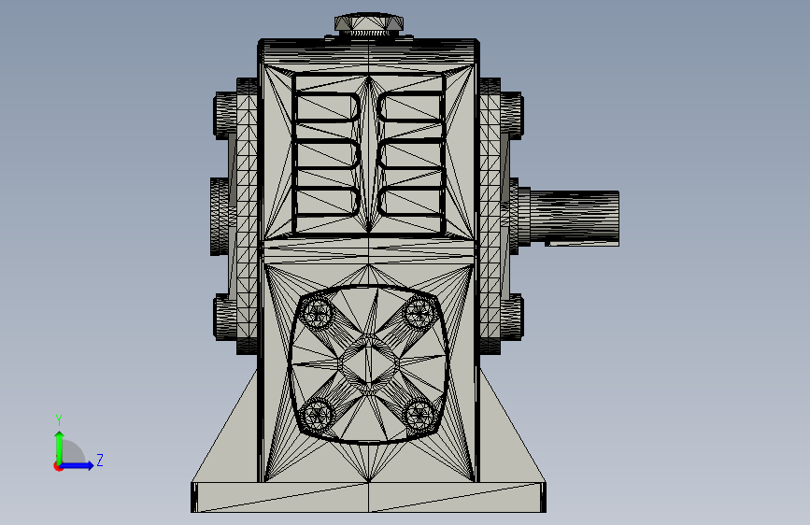Select the bottom-left bolt head on left flange
810x525 pixels.
225,317
